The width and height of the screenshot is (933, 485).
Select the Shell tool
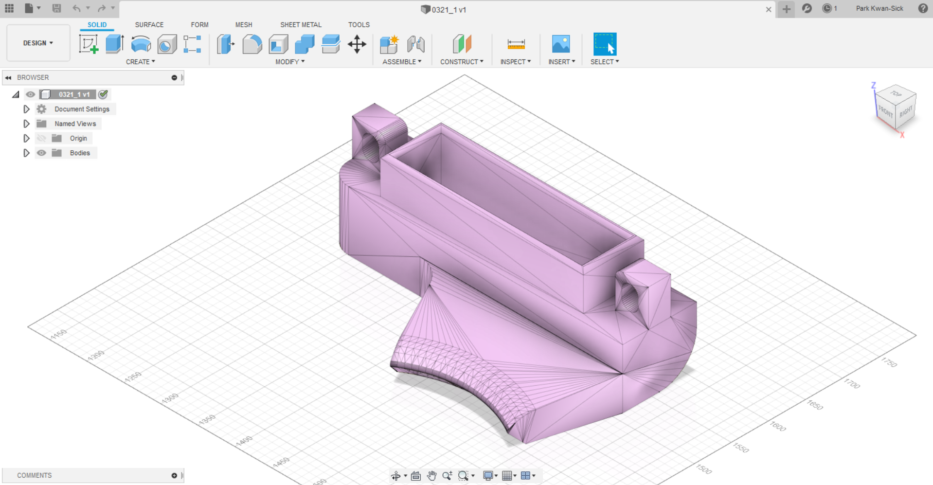pos(278,44)
